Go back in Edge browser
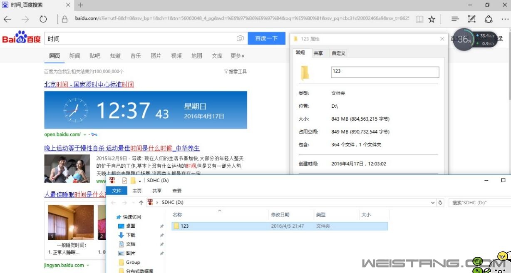The width and height of the screenshot is (511, 273). [7, 19]
